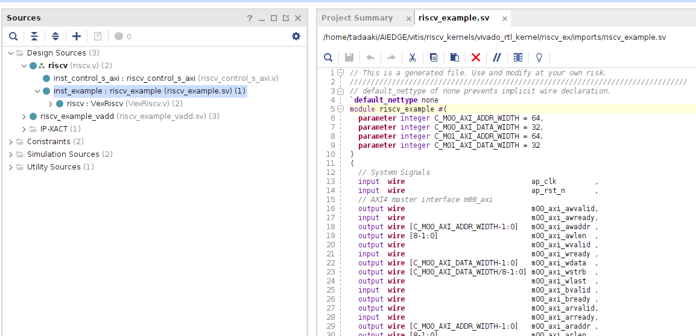Add sources with the plus icon
The image size is (696, 336).
coord(77,36)
